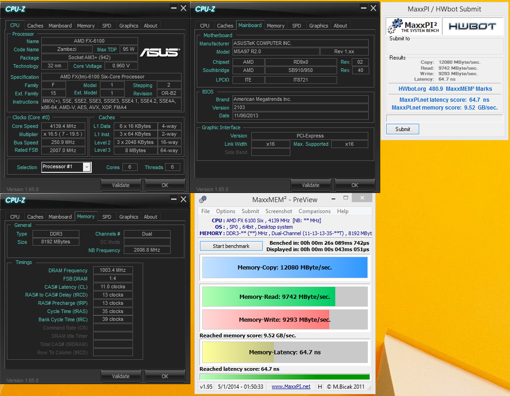Select Caches tab in CPU-Z Mainboard window
Viewport: 510px width, 396px height.
(225, 26)
